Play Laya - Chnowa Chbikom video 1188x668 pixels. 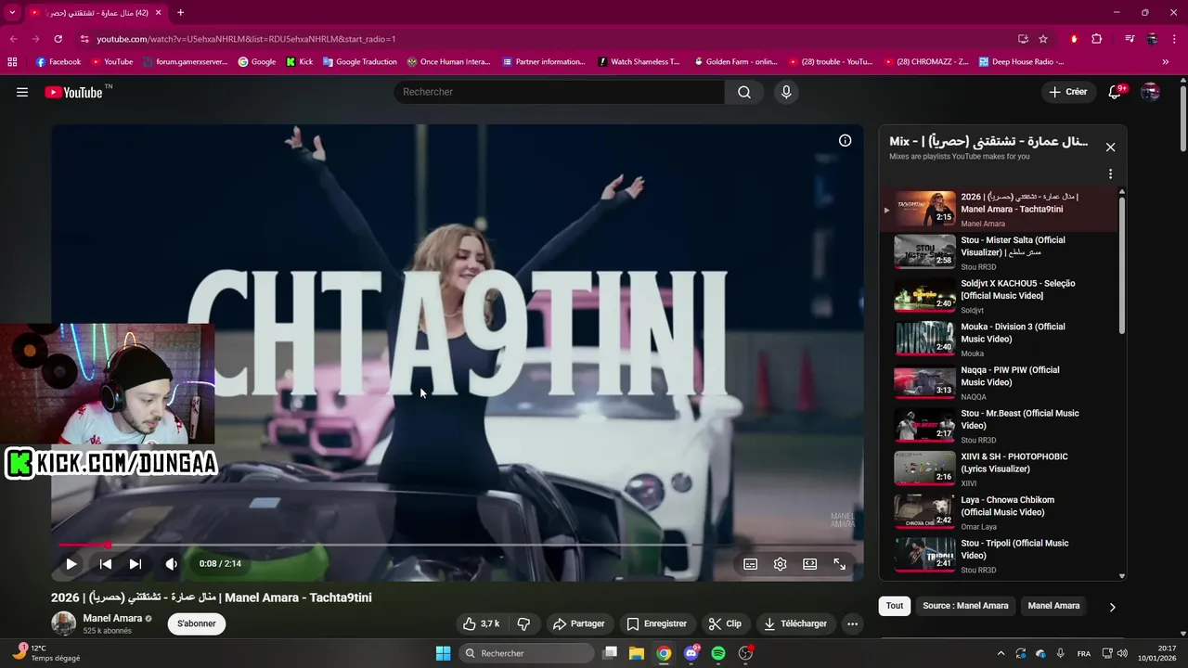[x=1001, y=512]
